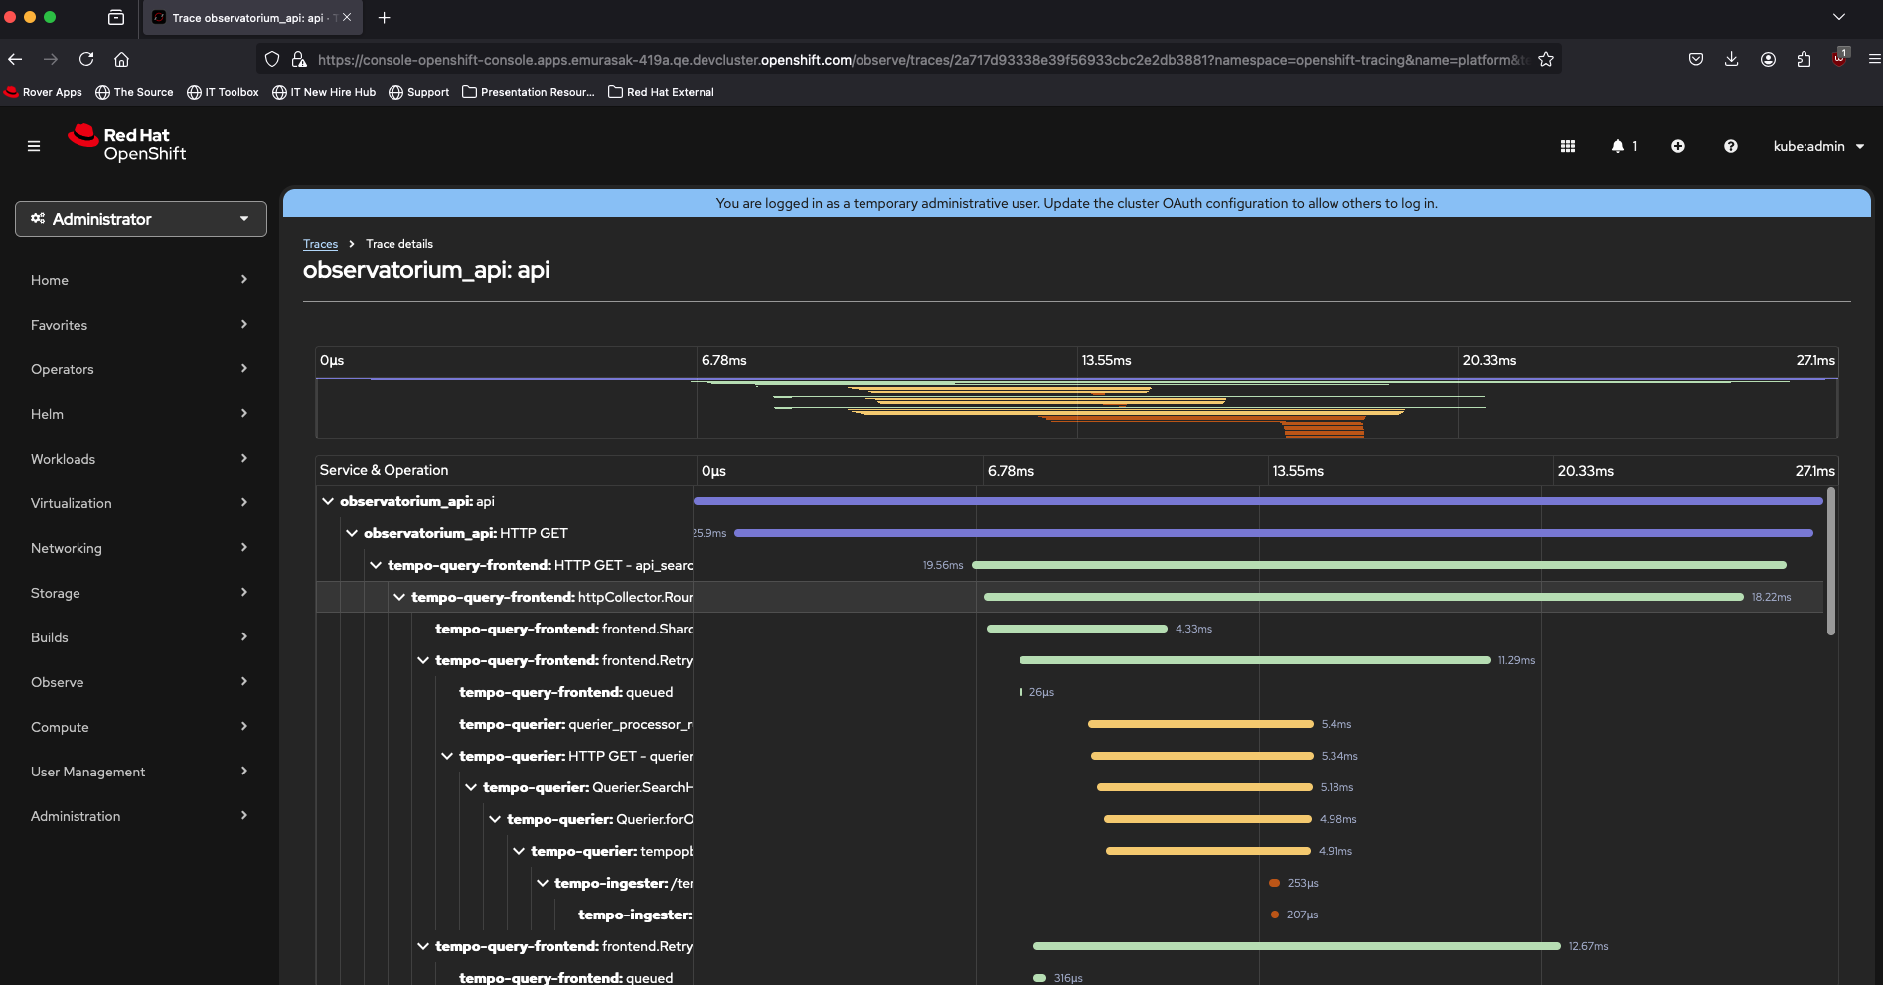This screenshot has width=1883, height=985.
Task: Open the IT Toolbox bookmark
Action: 223,92
